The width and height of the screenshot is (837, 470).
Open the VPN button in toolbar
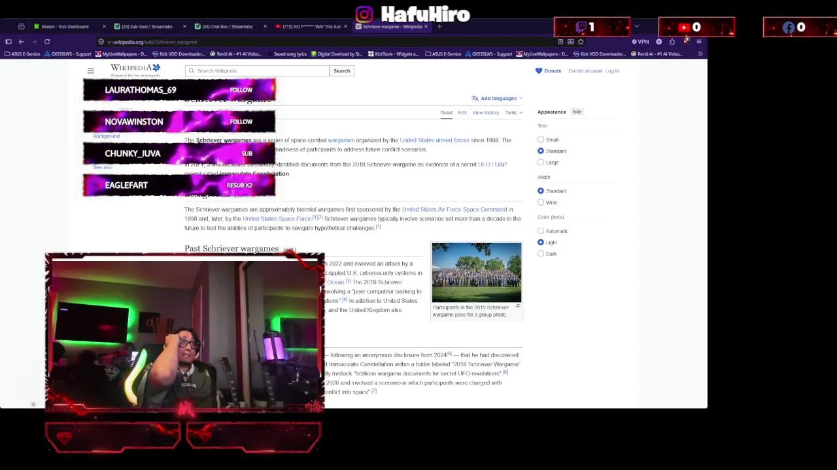pyautogui.click(x=641, y=42)
